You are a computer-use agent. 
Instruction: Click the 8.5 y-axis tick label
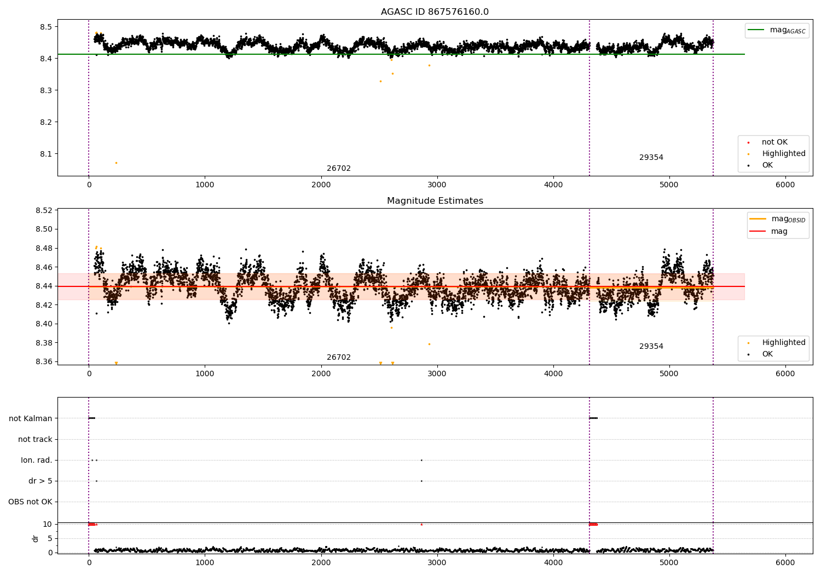[46, 27]
